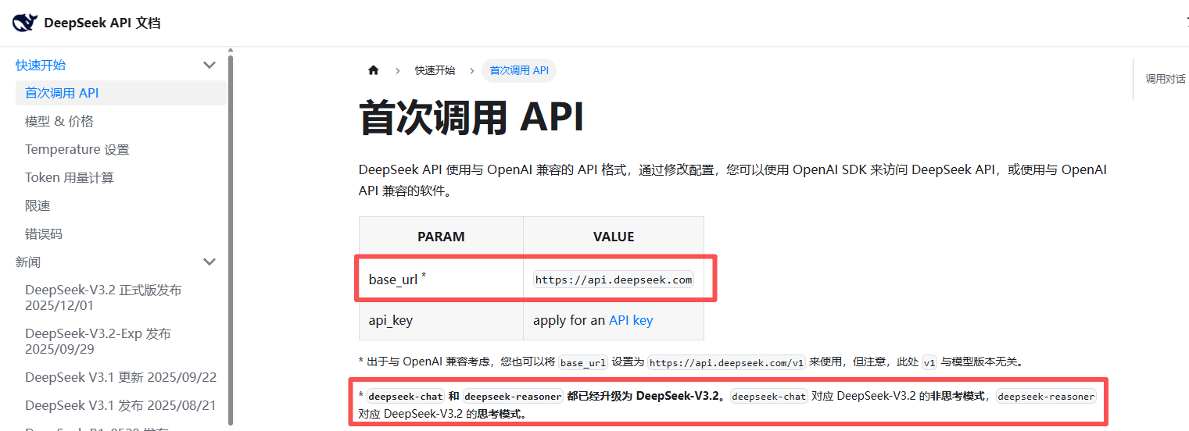1189x431 pixels.
Task: Click https://api.deepseek.com/v1 code in footnote
Action: (727, 362)
